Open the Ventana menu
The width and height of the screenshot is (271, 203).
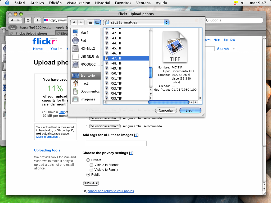point(143,3)
